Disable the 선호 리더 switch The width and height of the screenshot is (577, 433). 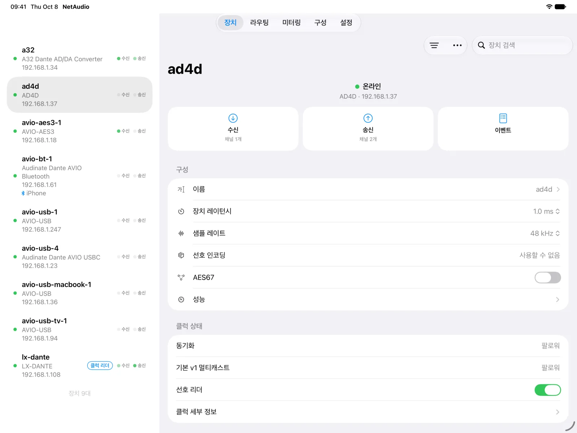pyautogui.click(x=547, y=390)
